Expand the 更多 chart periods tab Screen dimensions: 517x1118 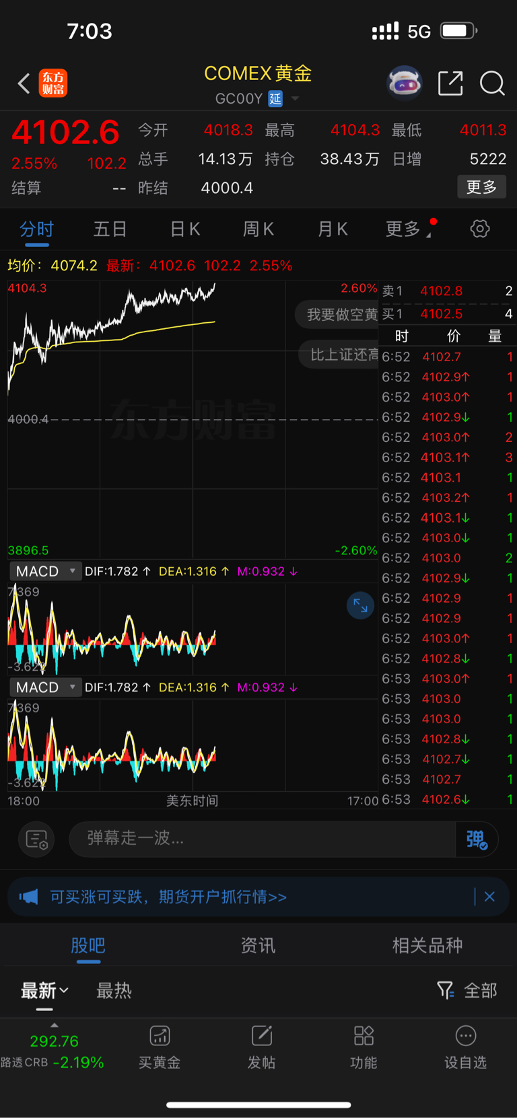pyautogui.click(x=409, y=229)
